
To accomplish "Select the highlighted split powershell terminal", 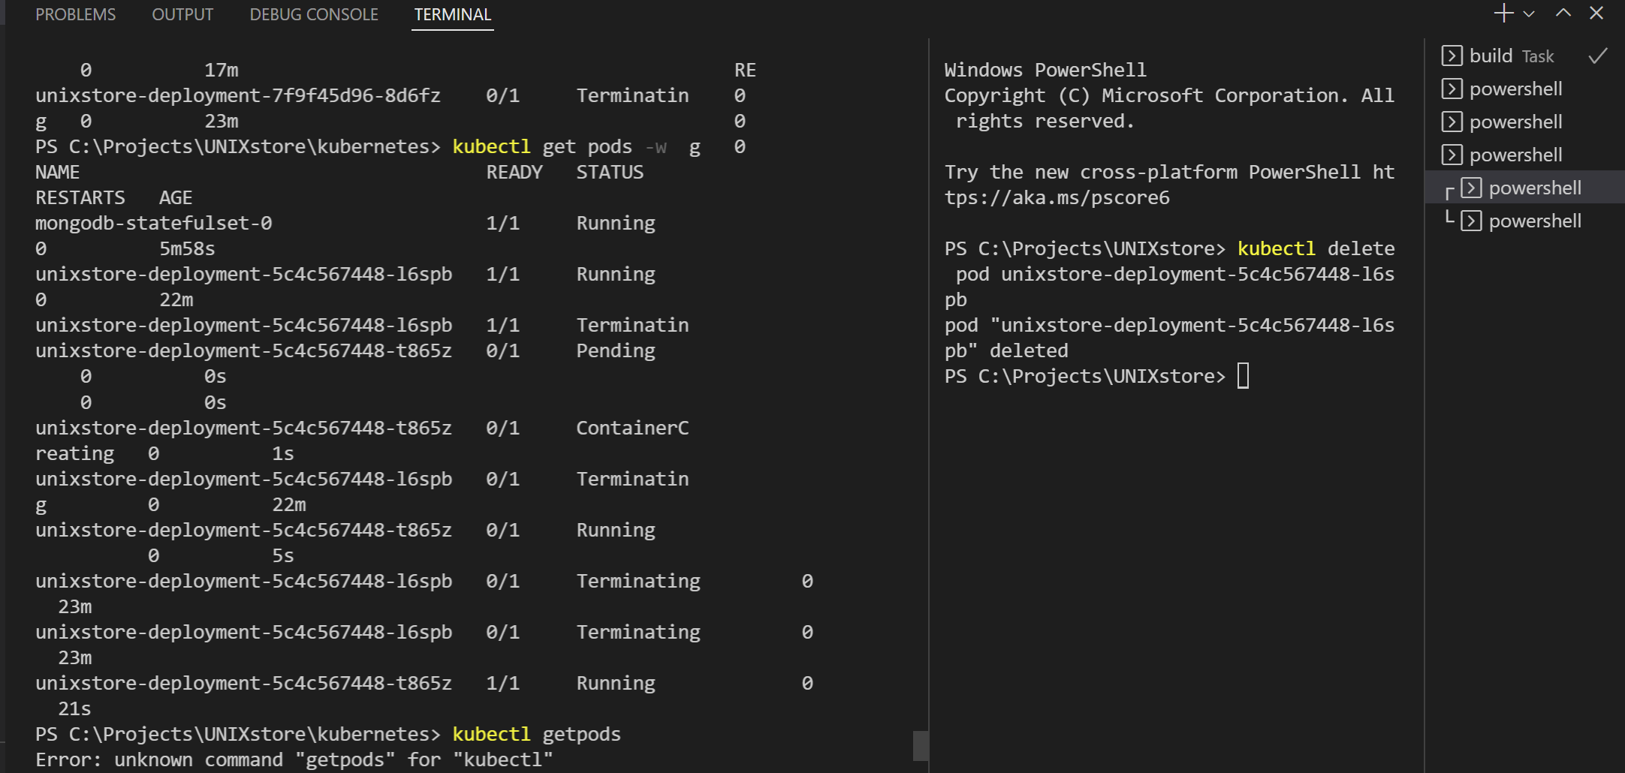I will (x=1524, y=188).
